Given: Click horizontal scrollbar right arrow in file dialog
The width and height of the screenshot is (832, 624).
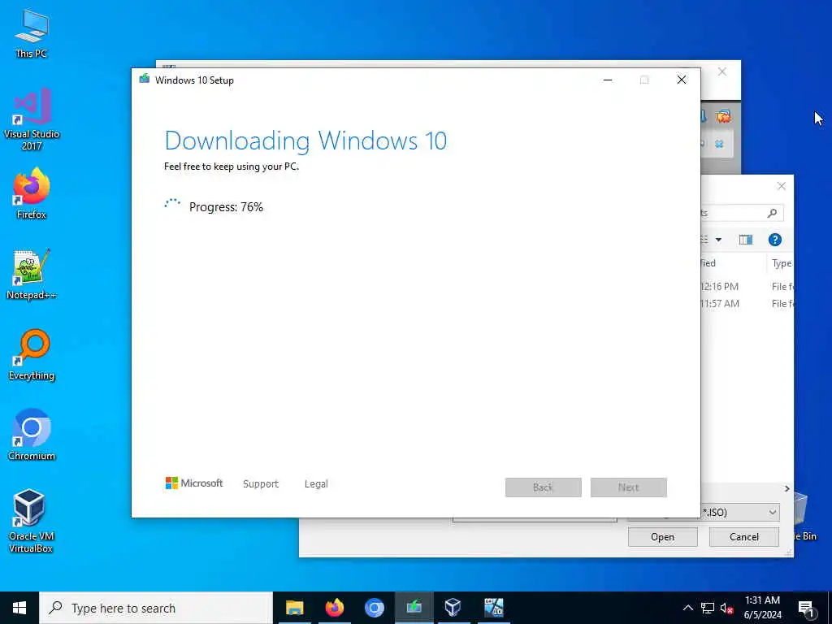Looking at the screenshot, I should coord(786,488).
